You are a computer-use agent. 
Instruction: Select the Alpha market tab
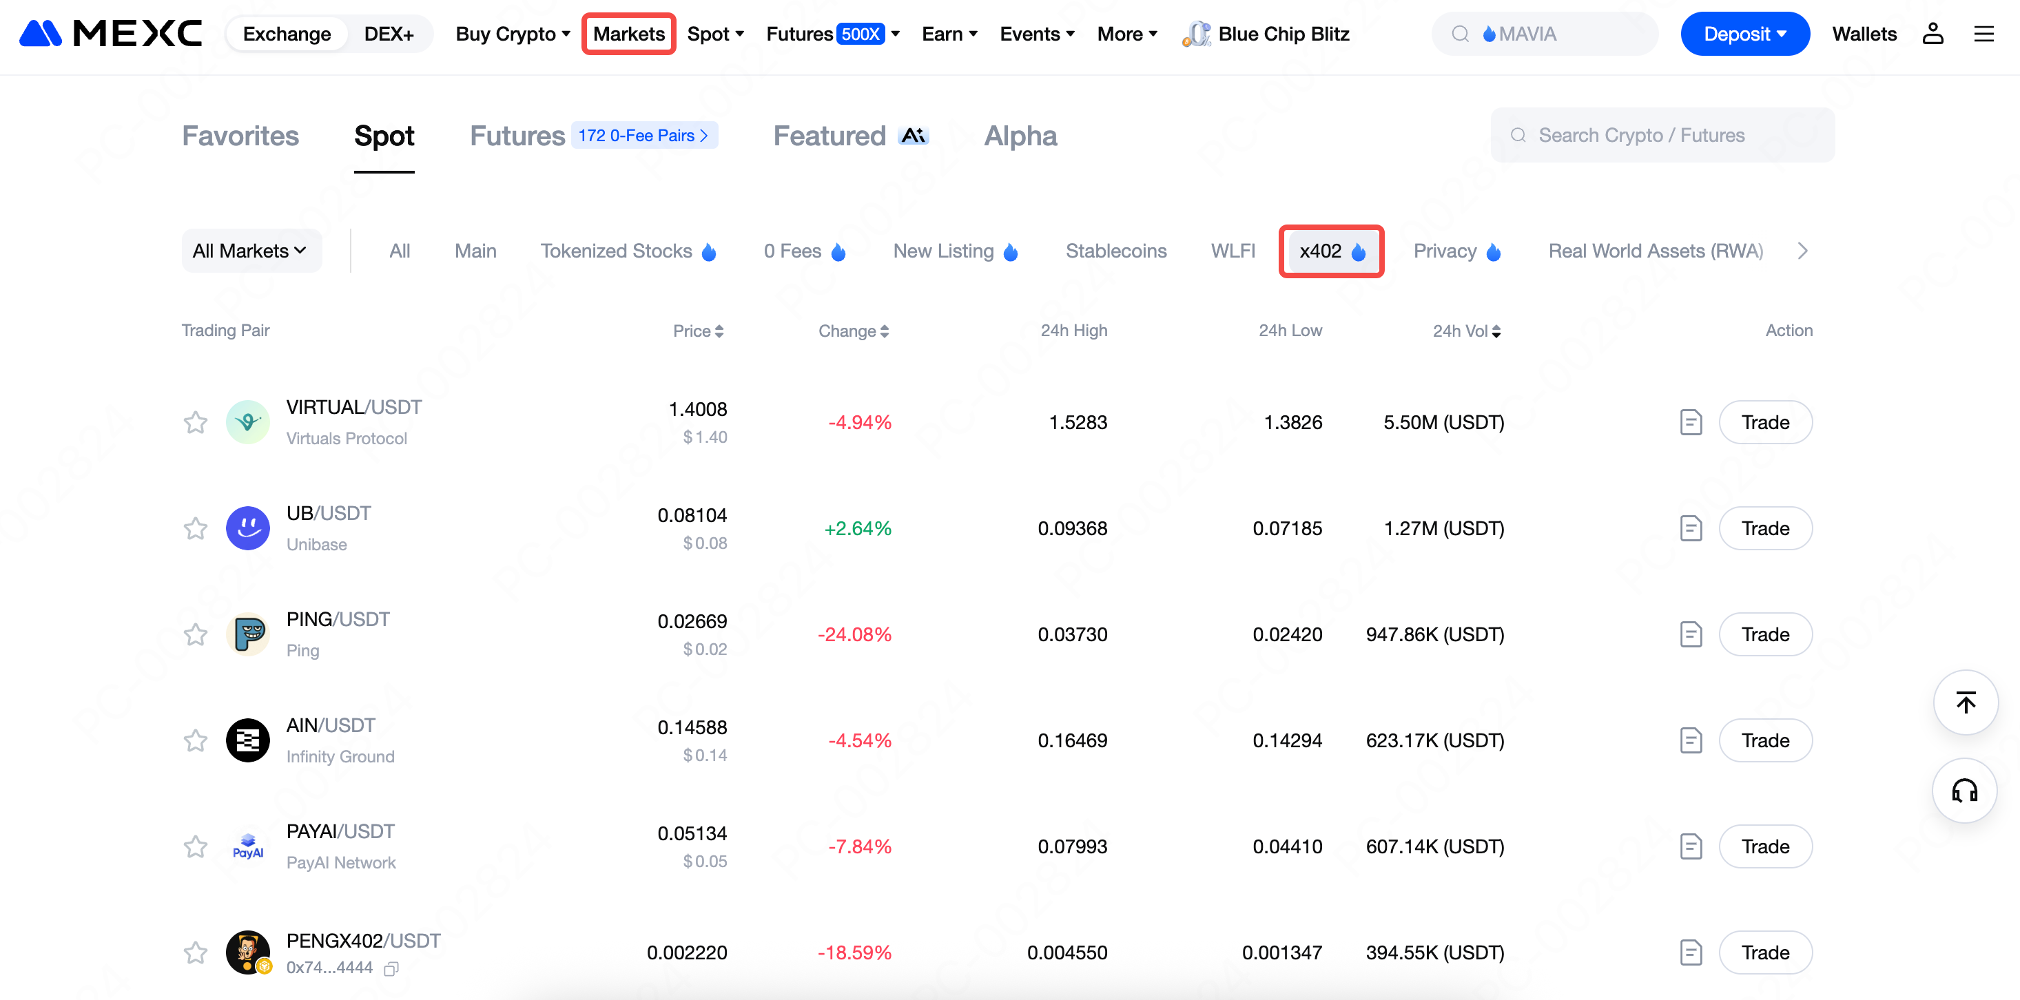1020,135
